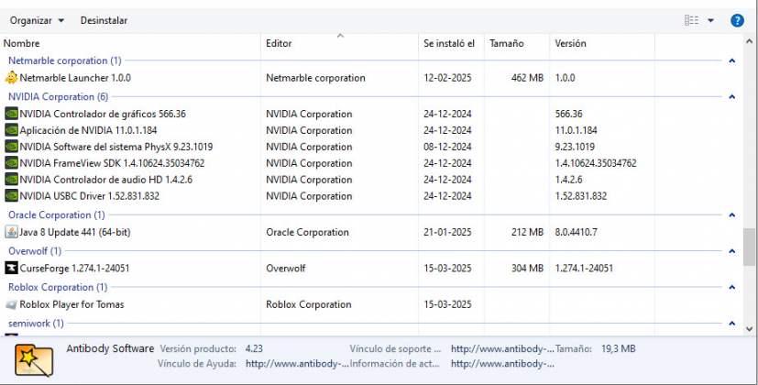The width and height of the screenshot is (758, 385).
Task: Collapse the NVIDIA Corporation group chevron
Action: pos(732,97)
